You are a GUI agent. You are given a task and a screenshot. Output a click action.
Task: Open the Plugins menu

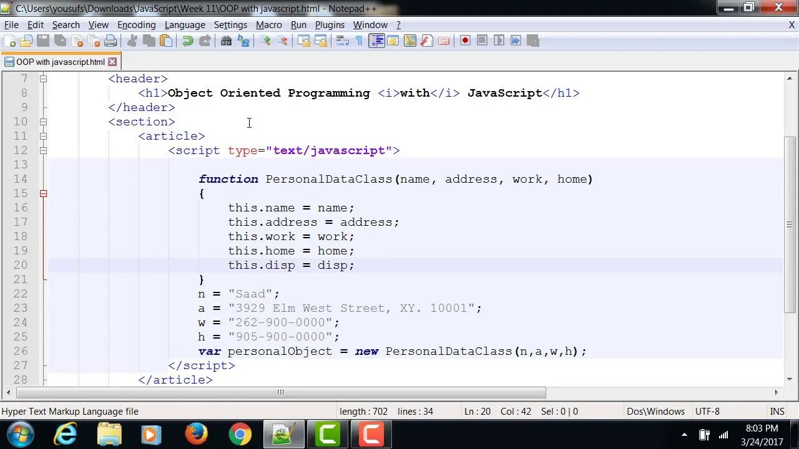click(x=330, y=25)
